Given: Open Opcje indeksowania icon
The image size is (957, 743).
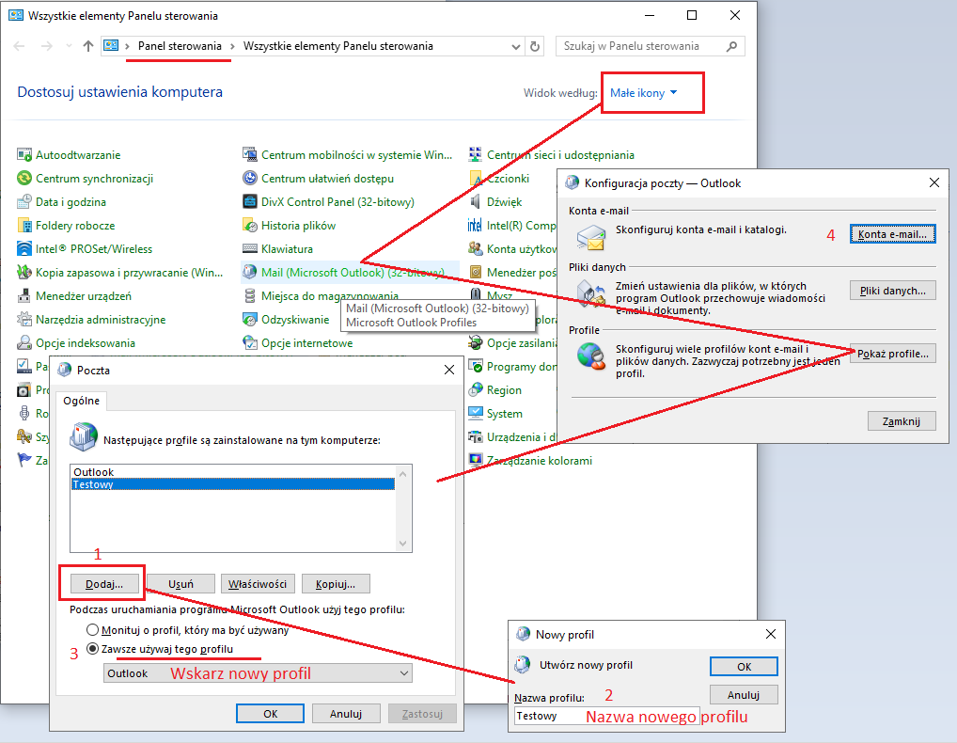Looking at the screenshot, I should pos(24,343).
